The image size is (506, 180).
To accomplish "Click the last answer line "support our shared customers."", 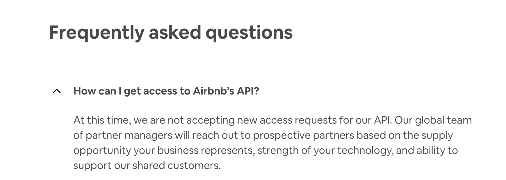I will point(147,165).
